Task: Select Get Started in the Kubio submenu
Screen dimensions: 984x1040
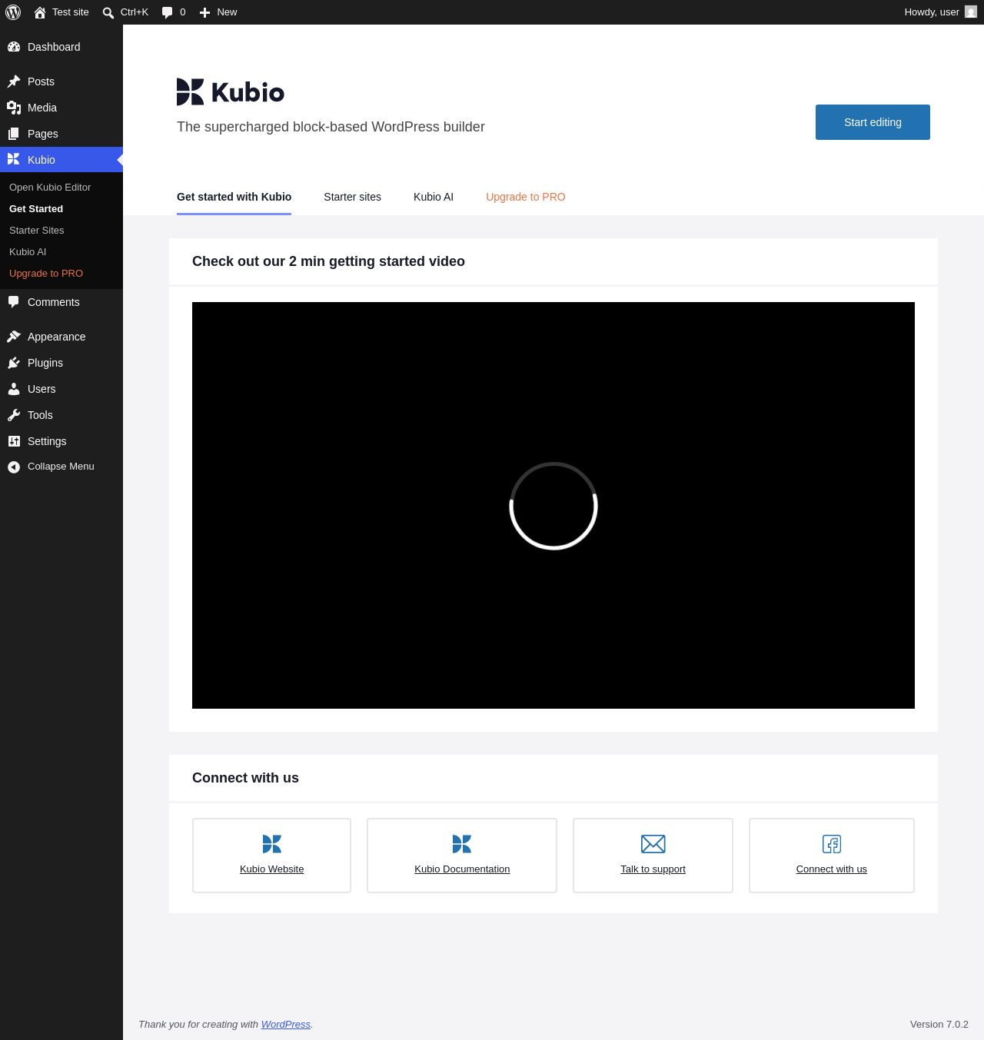Action: (36, 209)
